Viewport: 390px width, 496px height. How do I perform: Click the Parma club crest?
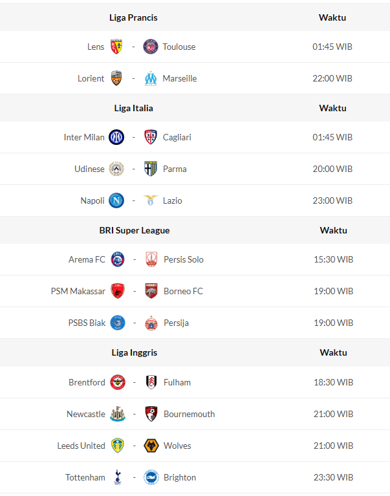pos(151,169)
